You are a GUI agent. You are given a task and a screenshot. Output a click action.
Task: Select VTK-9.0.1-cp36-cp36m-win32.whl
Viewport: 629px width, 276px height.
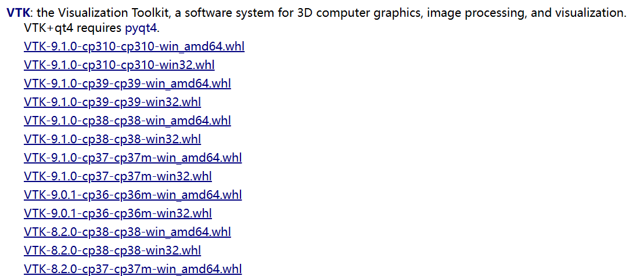coord(118,213)
